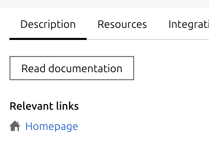
Task: Switch to the Resources tab
Action: click(122, 24)
